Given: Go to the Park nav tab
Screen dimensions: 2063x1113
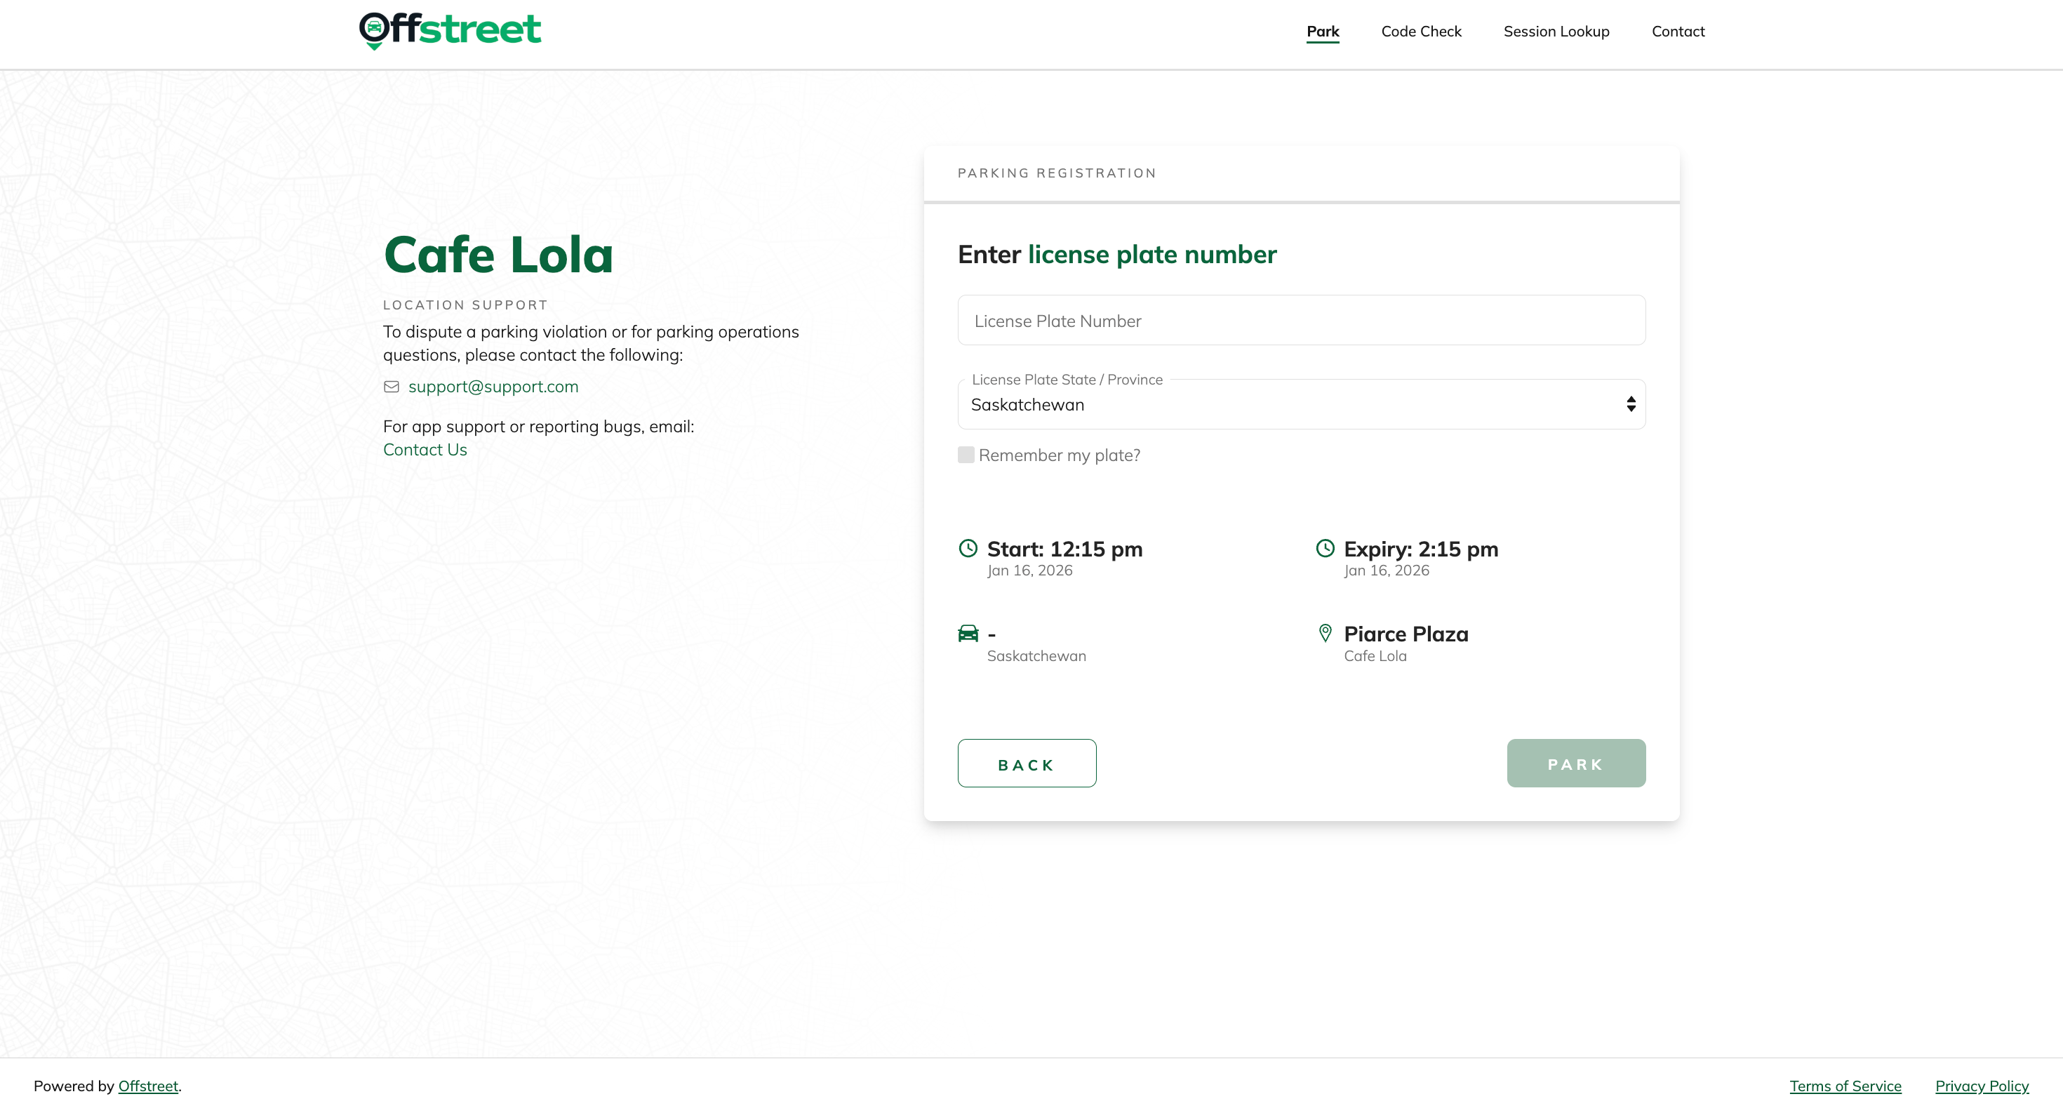Looking at the screenshot, I should [x=1322, y=31].
